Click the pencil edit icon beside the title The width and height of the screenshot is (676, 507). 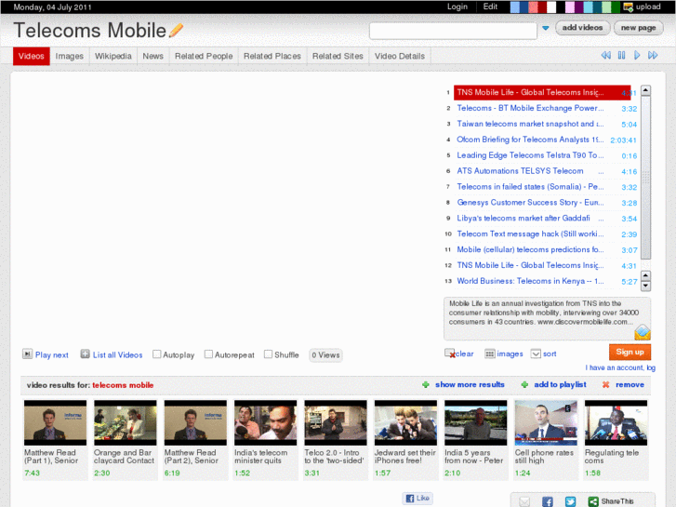pos(176,30)
